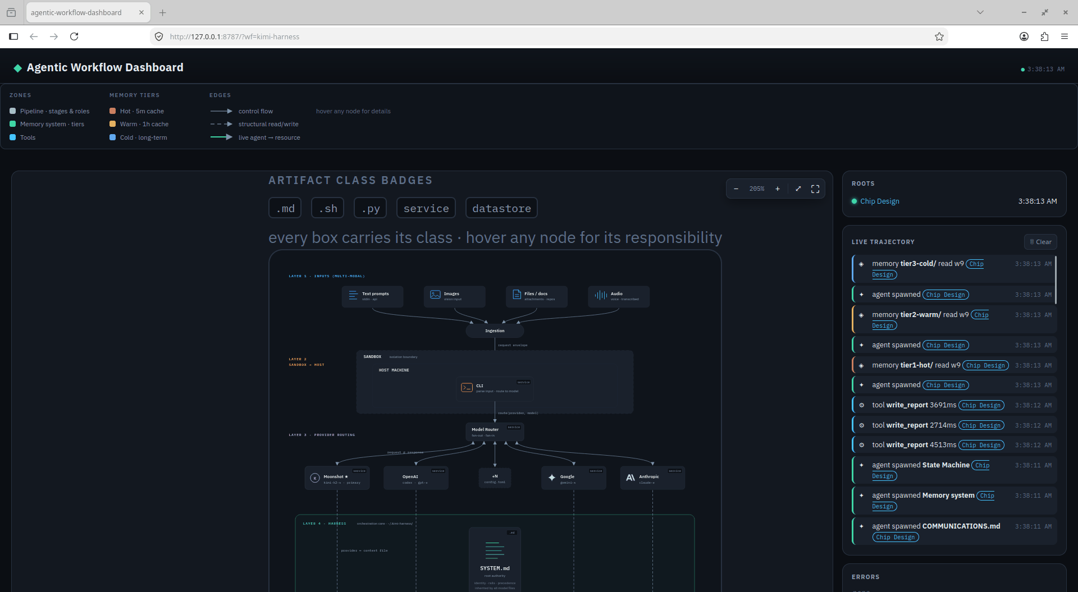Click the tier1-hot memory row icon
The height and width of the screenshot is (592, 1078).
click(x=861, y=366)
